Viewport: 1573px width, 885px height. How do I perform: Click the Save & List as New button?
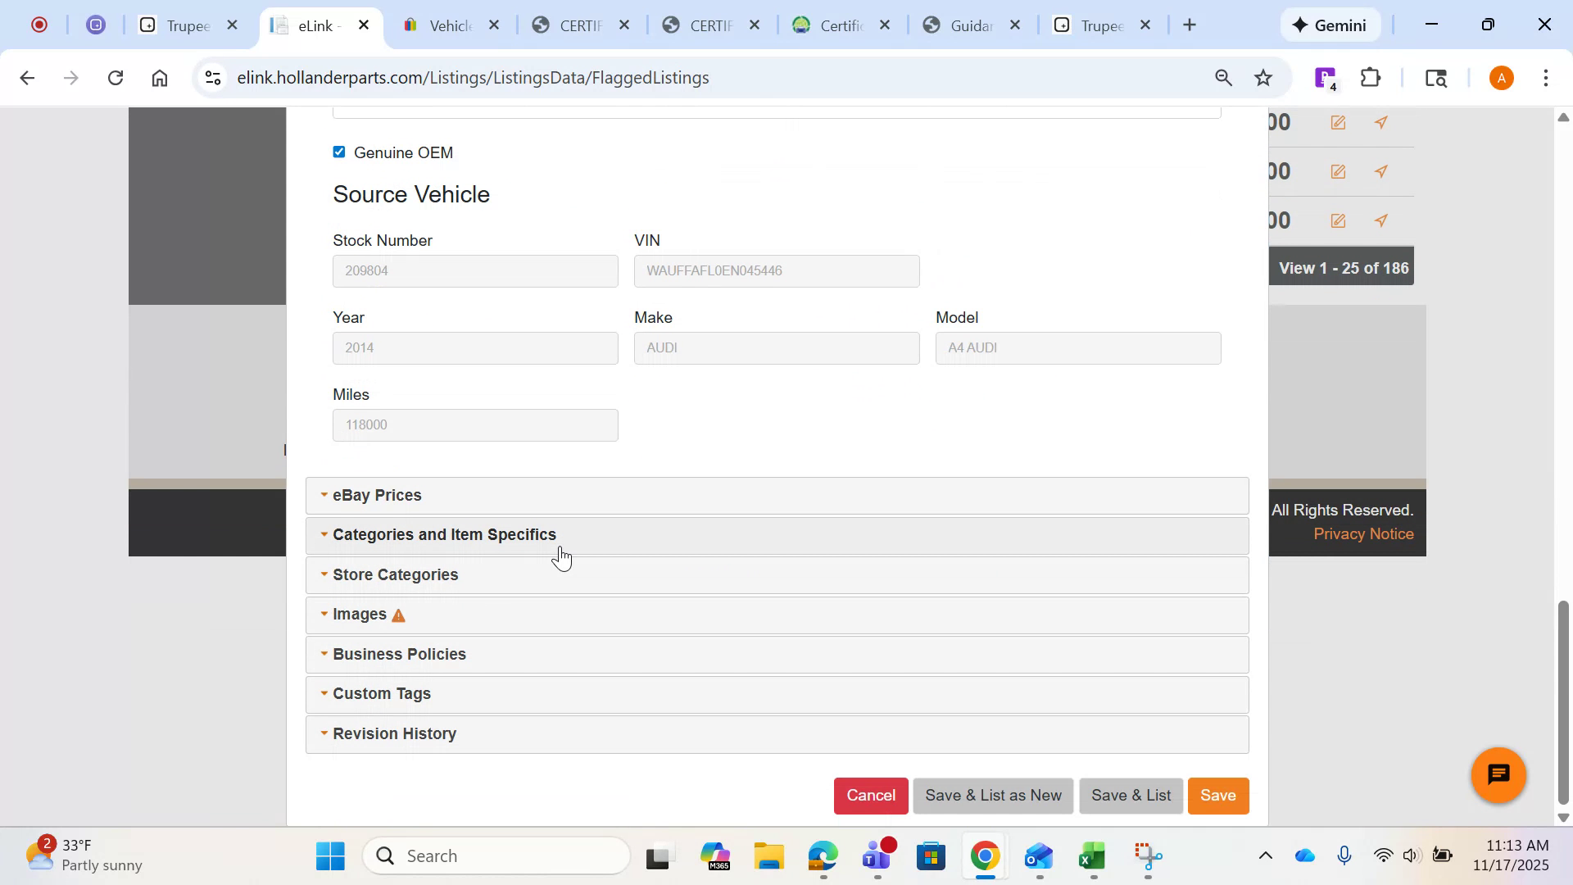[x=992, y=795]
